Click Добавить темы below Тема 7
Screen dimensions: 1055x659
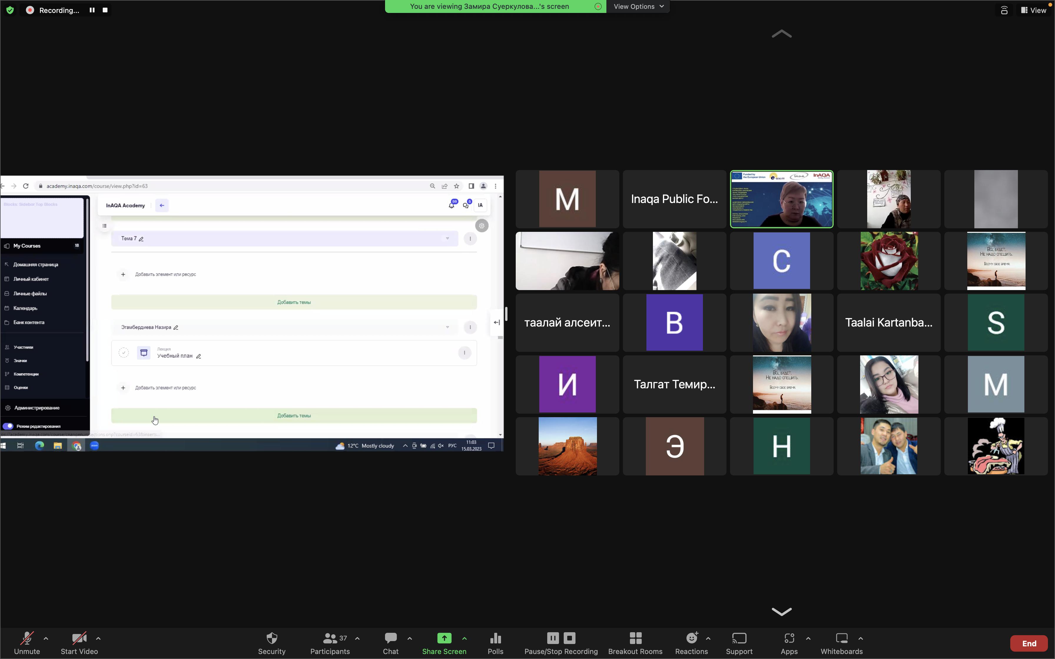(x=294, y=302)
